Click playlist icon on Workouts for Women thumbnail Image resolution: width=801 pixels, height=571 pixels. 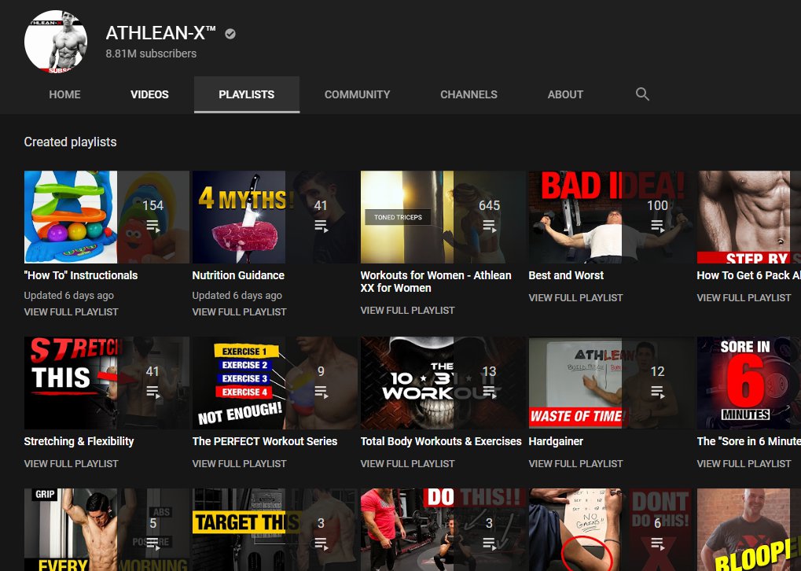pos(489,226)
